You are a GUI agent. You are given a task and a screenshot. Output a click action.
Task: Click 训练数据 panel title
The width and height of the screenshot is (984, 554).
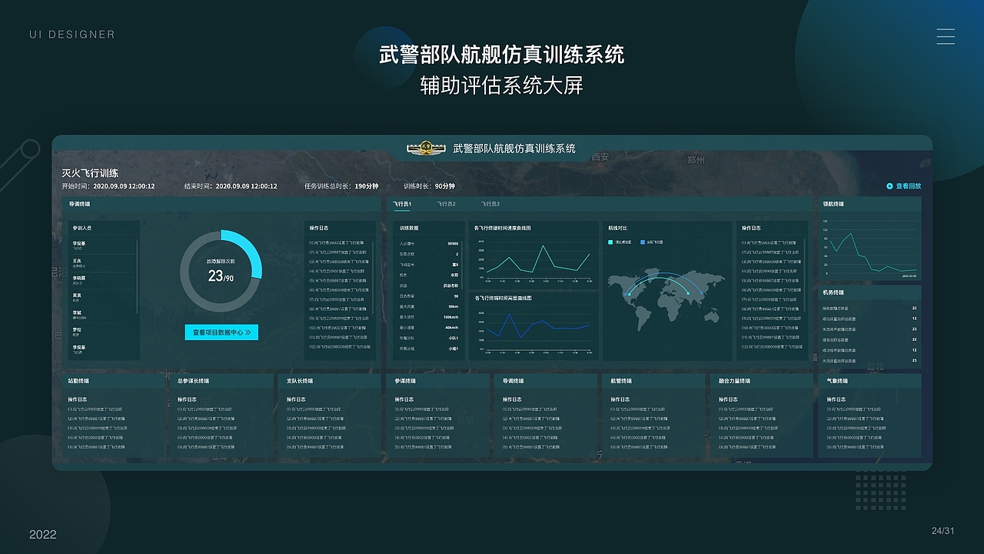[409, 228]
